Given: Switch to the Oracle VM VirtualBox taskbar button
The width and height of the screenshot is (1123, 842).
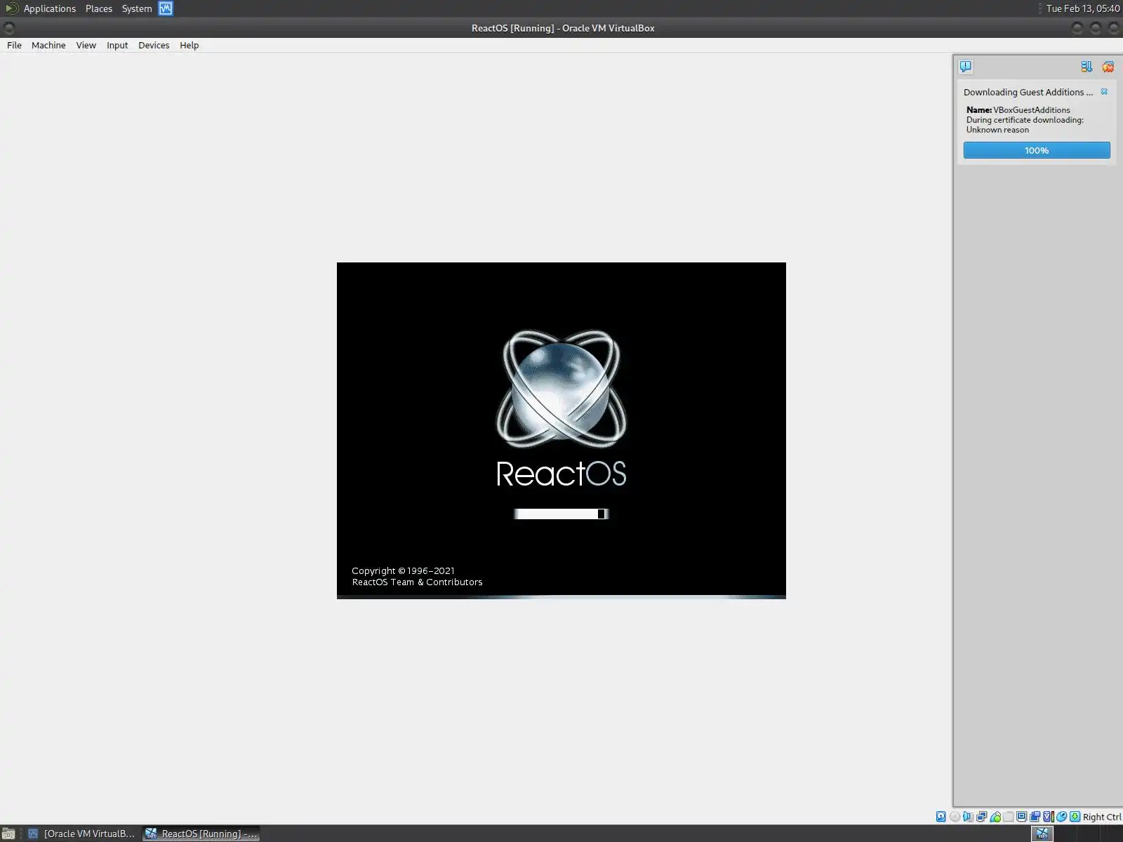Looking at the screenshot, I should [81, 834].
